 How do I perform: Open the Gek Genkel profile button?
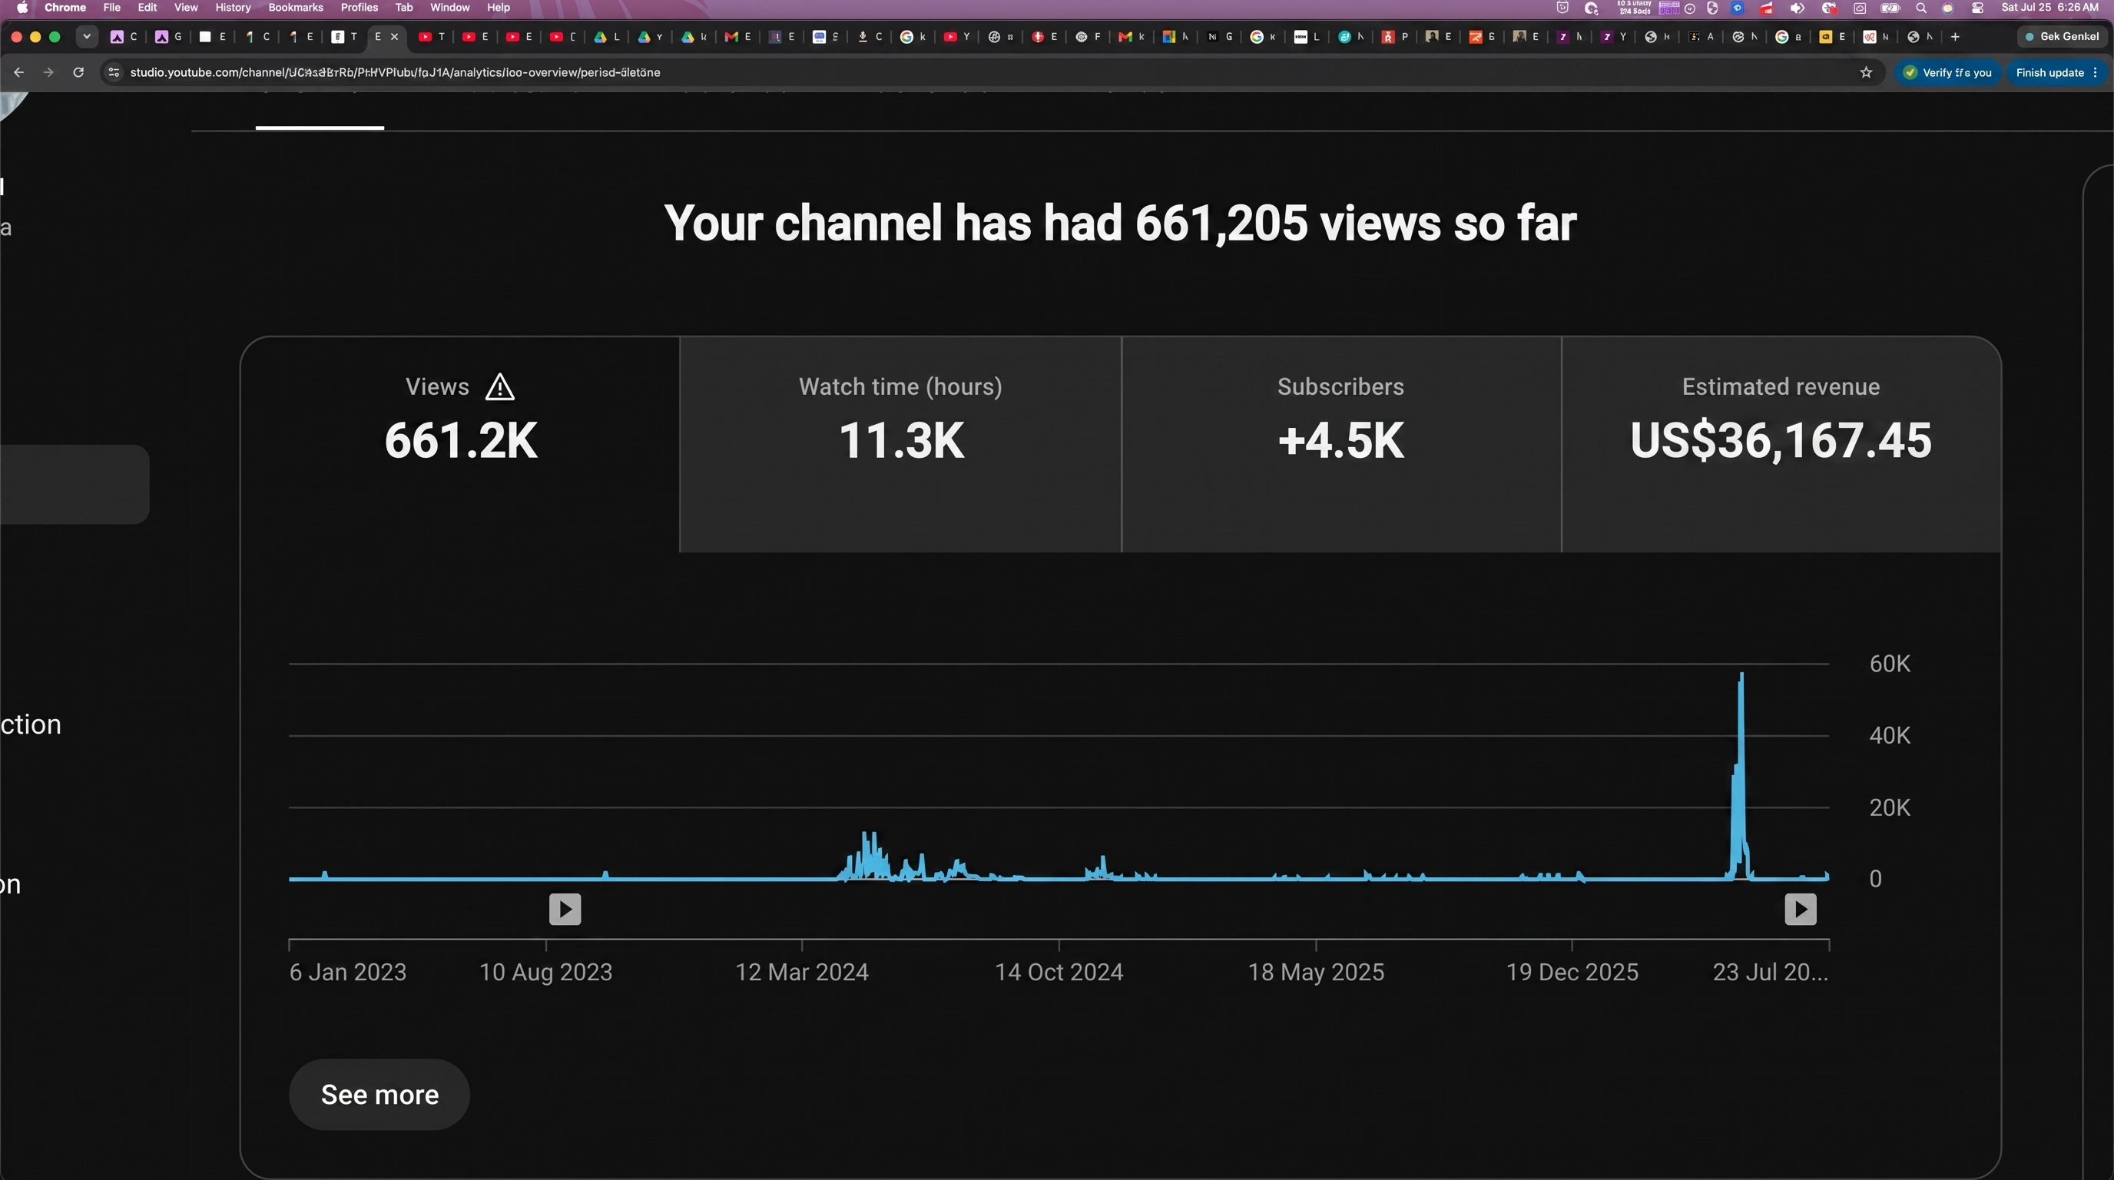pyautogui.click(x=2062, y=36)
